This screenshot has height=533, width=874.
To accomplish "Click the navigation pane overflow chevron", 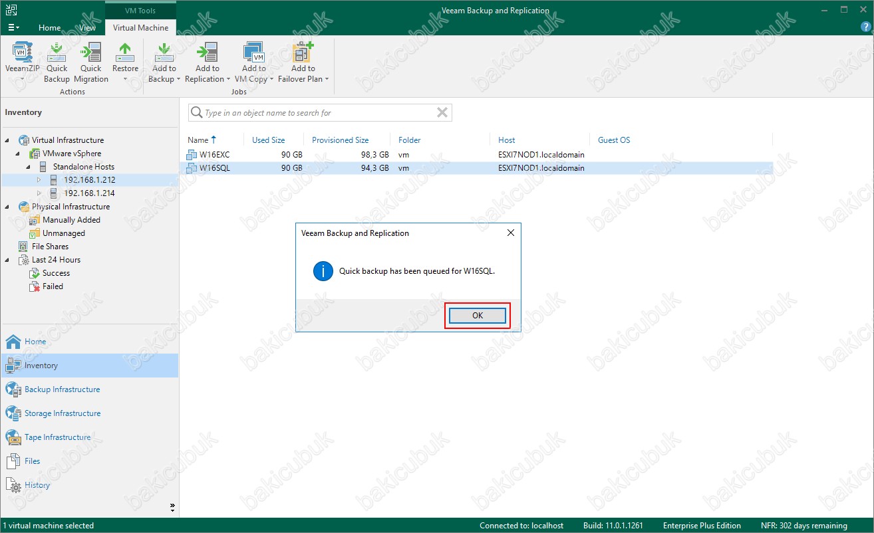I will click(172, 507).
